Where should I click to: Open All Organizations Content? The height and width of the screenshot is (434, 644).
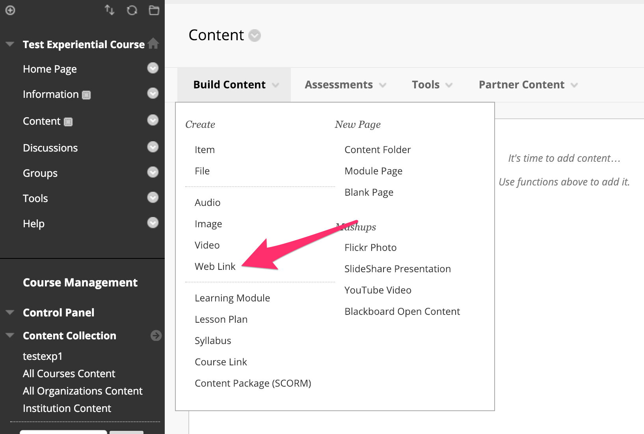point(83,391)
